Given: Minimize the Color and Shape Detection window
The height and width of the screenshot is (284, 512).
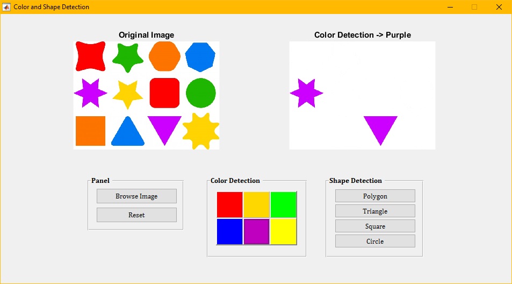Looking at the screenshot, I should pos(450,7).
